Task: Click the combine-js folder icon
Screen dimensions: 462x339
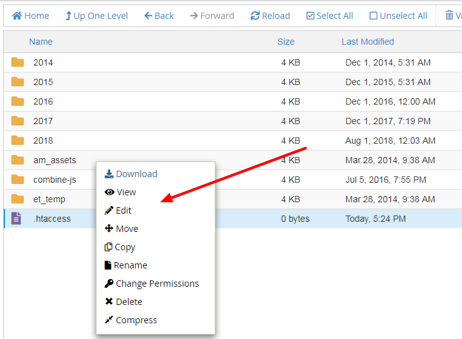Action: (18, 180)
